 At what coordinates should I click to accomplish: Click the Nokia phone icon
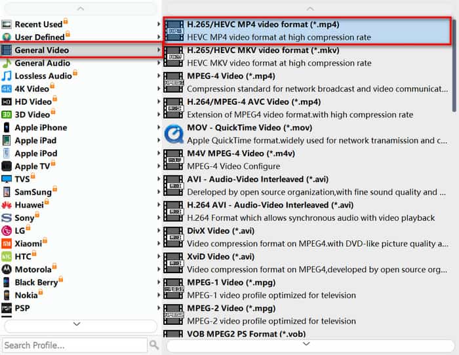[x=7, y=295]
